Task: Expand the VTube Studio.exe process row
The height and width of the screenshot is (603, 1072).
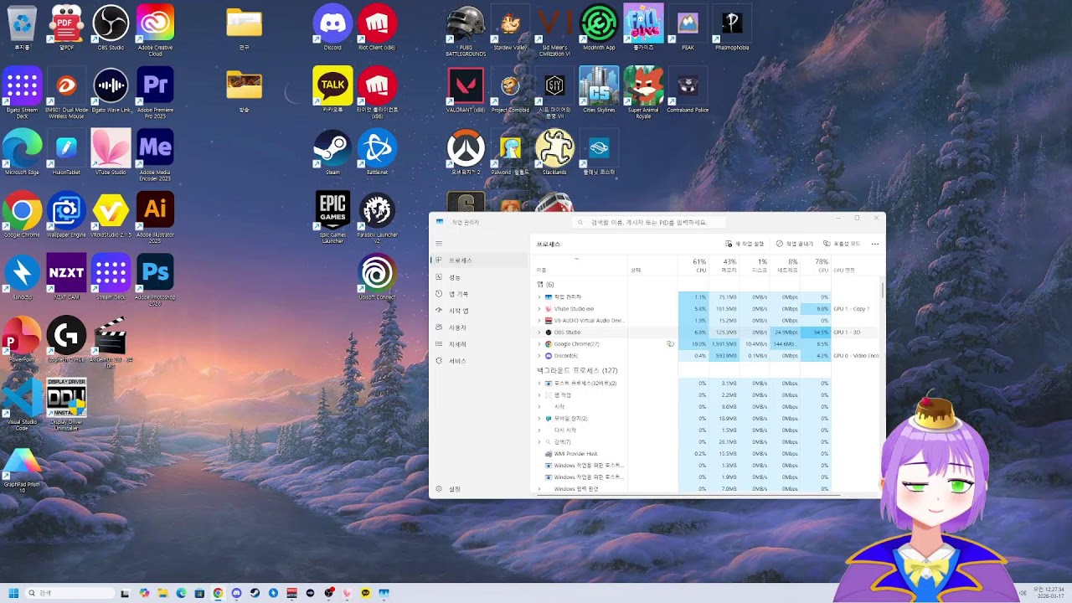Action: pyautogui.click(x=539, y=309)
